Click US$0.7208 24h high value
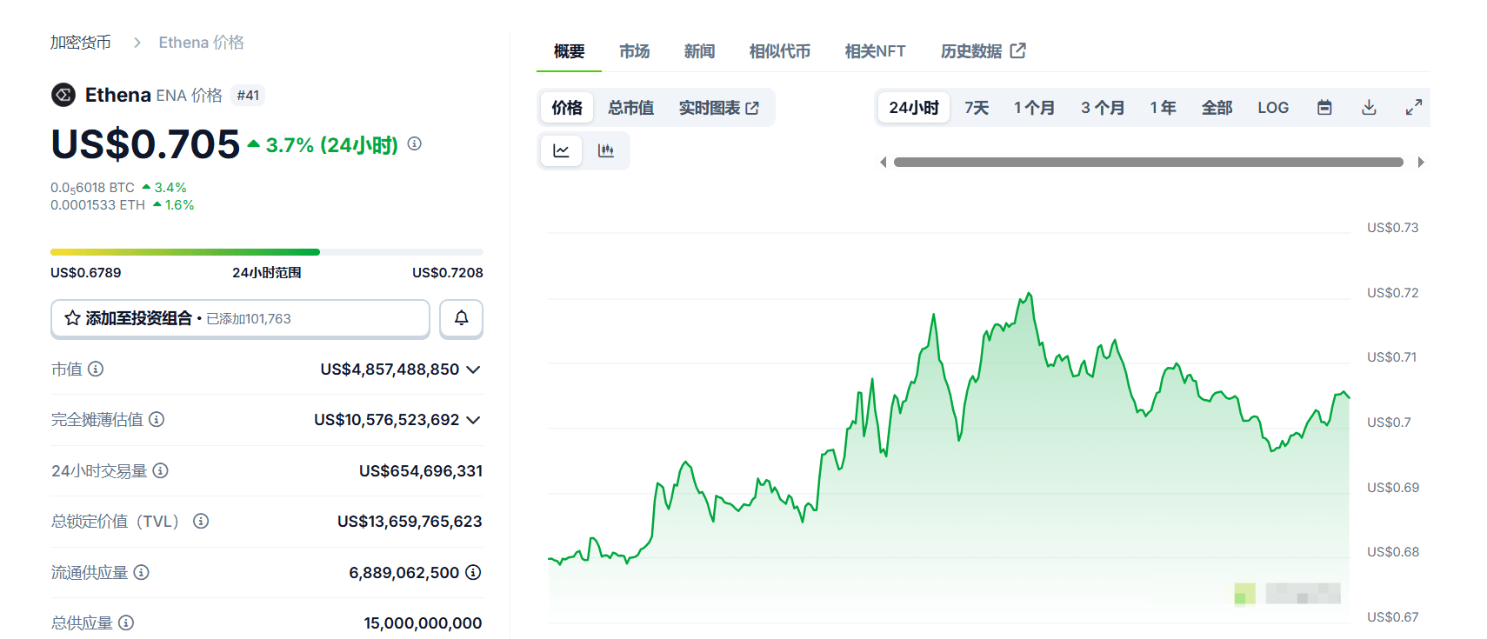 (x=448, y=273)
